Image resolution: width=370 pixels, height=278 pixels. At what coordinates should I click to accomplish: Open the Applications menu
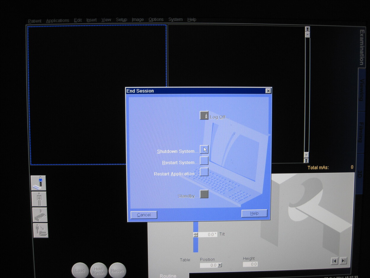tap(57, 20)
